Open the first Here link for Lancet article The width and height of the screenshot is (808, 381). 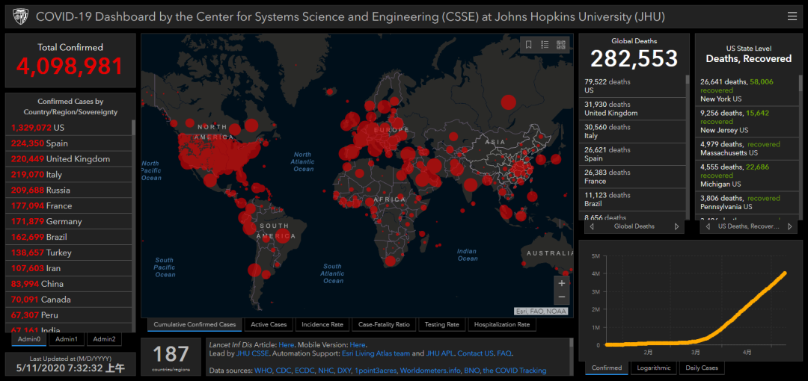click(x=286, y=344)
